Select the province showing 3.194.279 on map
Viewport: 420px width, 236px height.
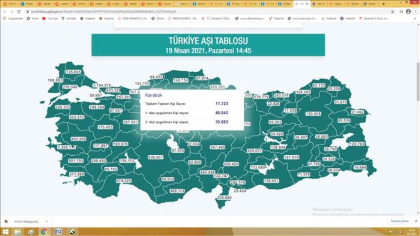101,85
